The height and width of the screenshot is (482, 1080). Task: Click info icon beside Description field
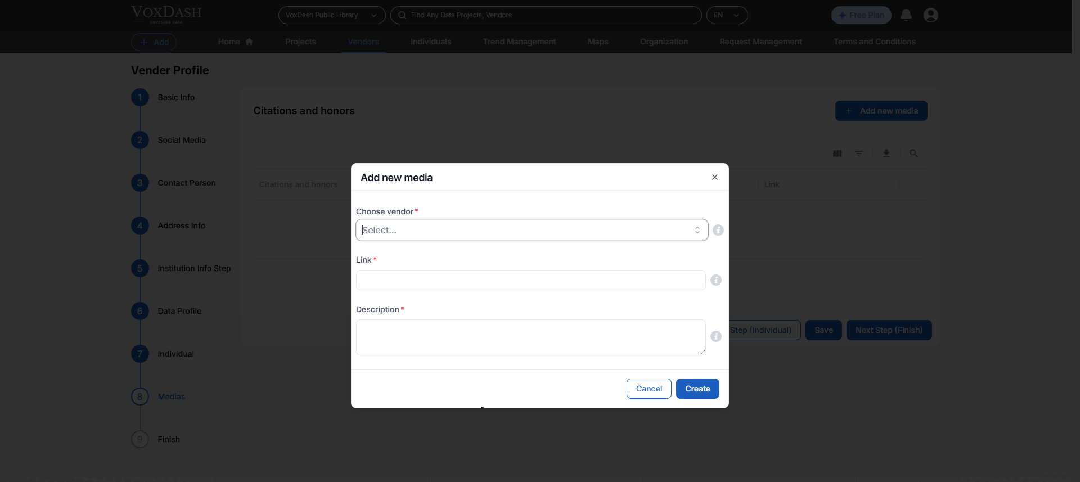click(716, 336)
